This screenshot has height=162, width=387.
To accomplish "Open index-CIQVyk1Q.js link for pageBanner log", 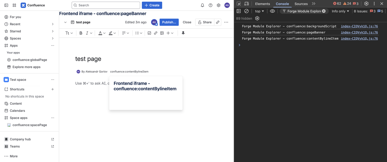I will [359, 32].
